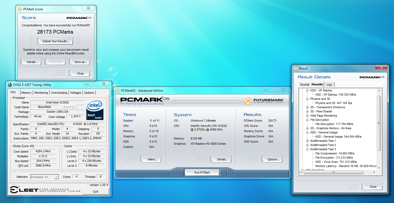Click the Result window title bar icon
Viewport: 394px width, 203px height.
pyautogui.click(x=295, y=69)
